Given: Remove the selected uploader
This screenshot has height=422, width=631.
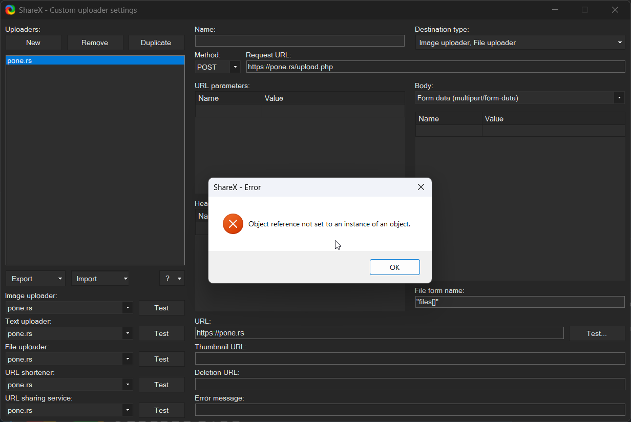Looking at the screenshot, I should [x=95, y=43].
